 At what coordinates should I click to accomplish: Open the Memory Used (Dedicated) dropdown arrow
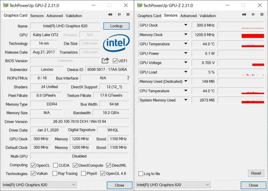pos(186,81)
